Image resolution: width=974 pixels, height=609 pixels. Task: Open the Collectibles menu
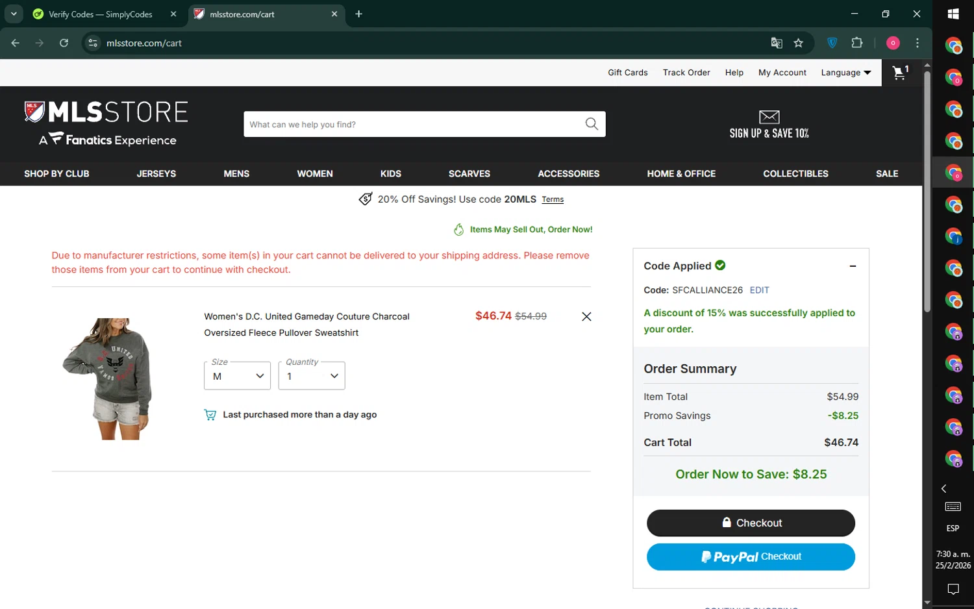click(x=795, y=174)
